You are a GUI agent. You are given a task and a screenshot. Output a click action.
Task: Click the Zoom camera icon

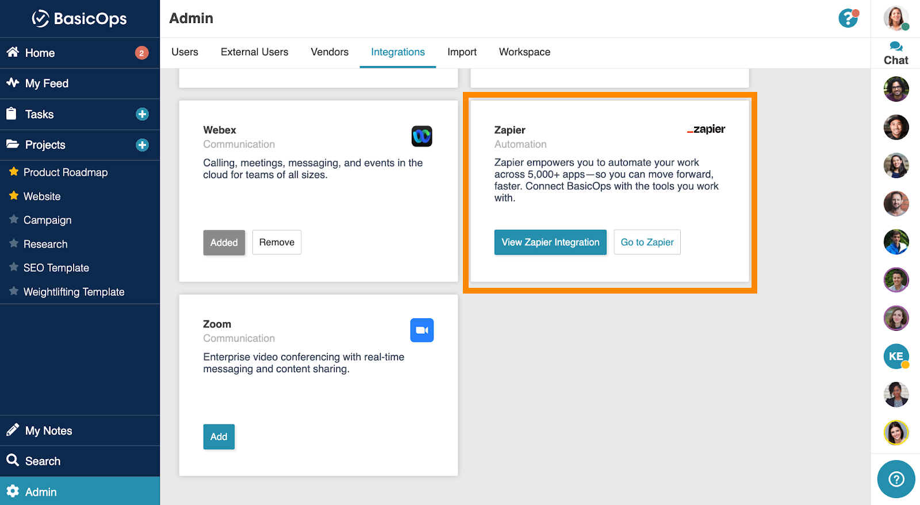pos(422,330)
